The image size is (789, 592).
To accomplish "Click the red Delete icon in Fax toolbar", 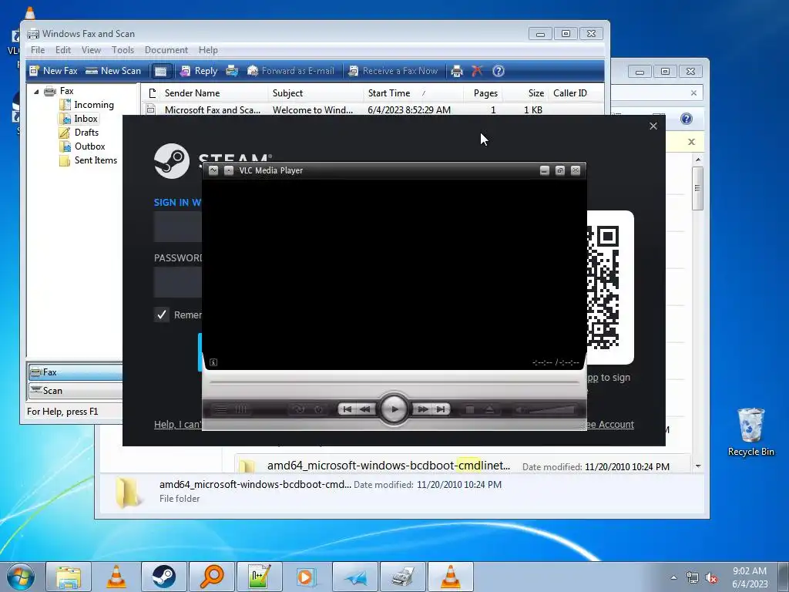I will click(477, 71).
